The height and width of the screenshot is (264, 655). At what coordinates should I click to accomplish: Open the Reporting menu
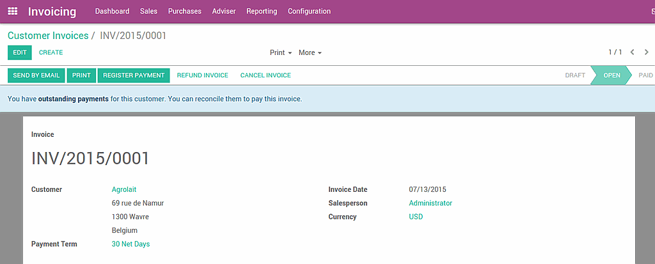click(x=262, y=12)
